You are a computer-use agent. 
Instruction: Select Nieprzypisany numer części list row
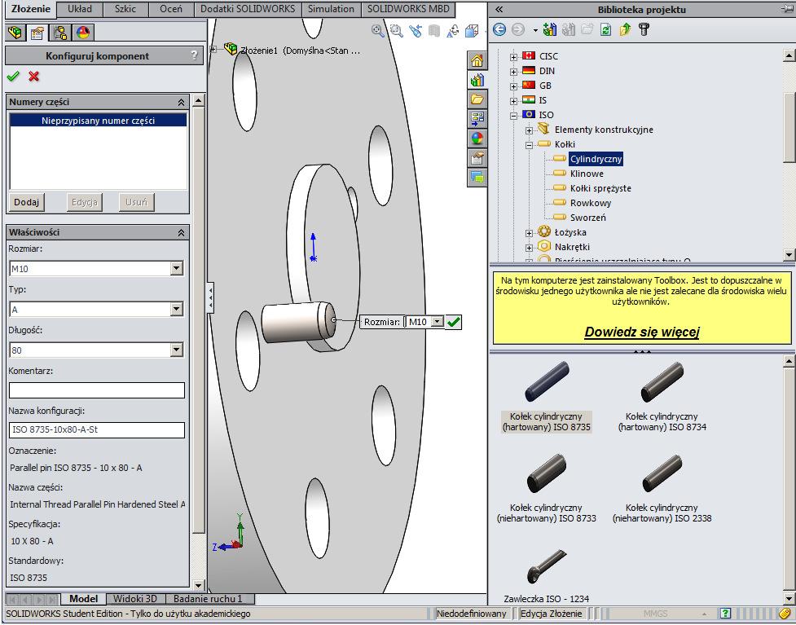coord(98,121)
